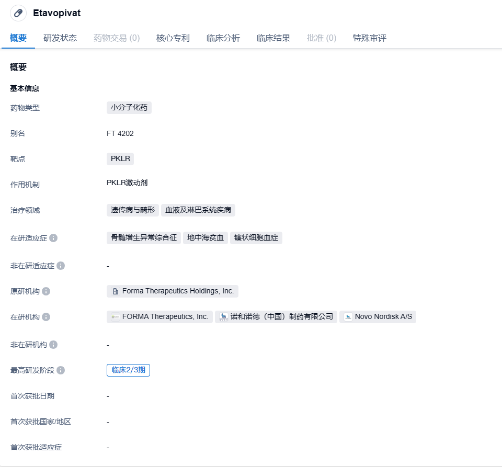Click the FORMA Therapeutics, Inc. logo icon
The height and width of the screenshot is (467, 502).
[x=115, y=317]
